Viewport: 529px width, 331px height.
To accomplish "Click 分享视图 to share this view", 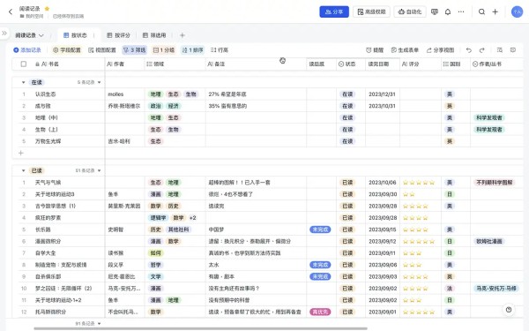I will (440, 50).
